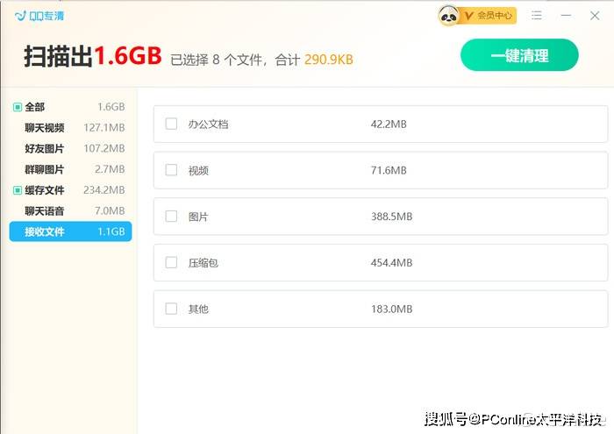Viewport: 614px width, 434px height.
Task: Open the 会员中心 VIP badge
Action: point(488,16)
